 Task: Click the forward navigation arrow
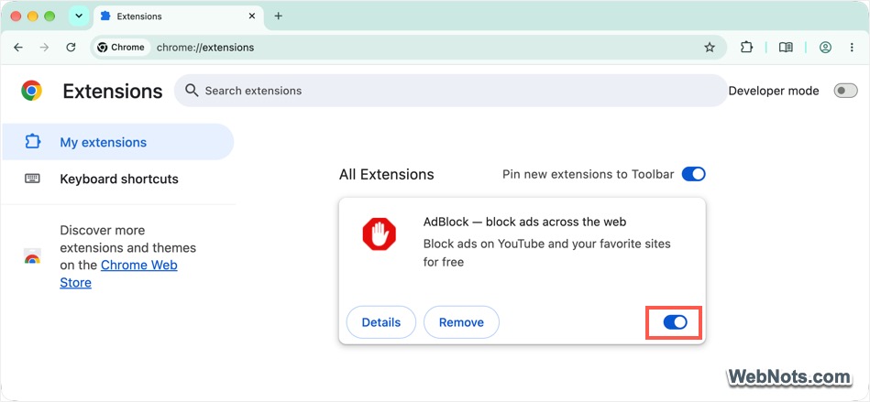click(44, 48)
